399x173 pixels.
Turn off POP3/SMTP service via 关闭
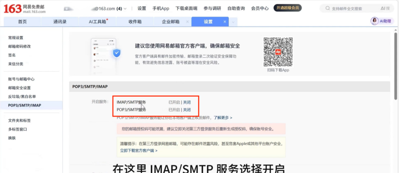coord(187,110)
